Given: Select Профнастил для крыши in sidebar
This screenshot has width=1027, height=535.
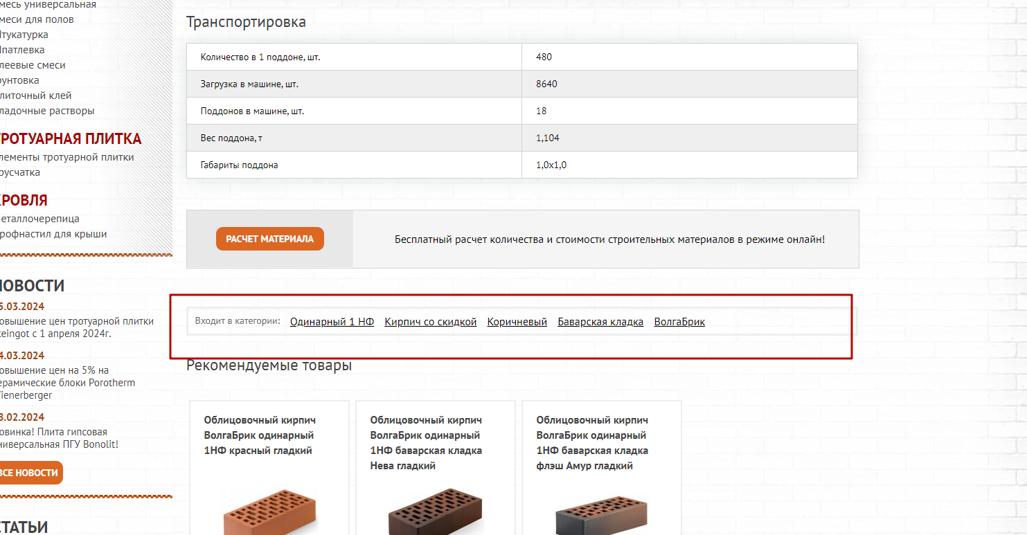Looking at the screenshot, I should click(x=53, y=234).
